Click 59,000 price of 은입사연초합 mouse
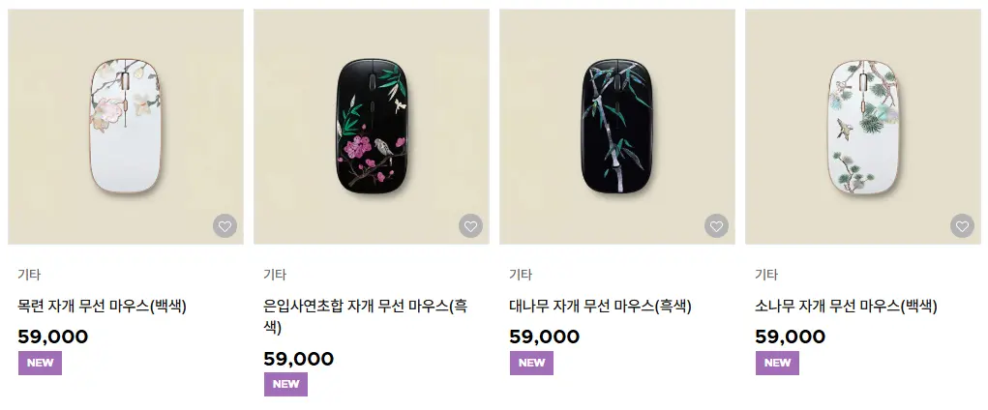Image resolution: width=988 pixels, height=410 pixels. point(299,359)
